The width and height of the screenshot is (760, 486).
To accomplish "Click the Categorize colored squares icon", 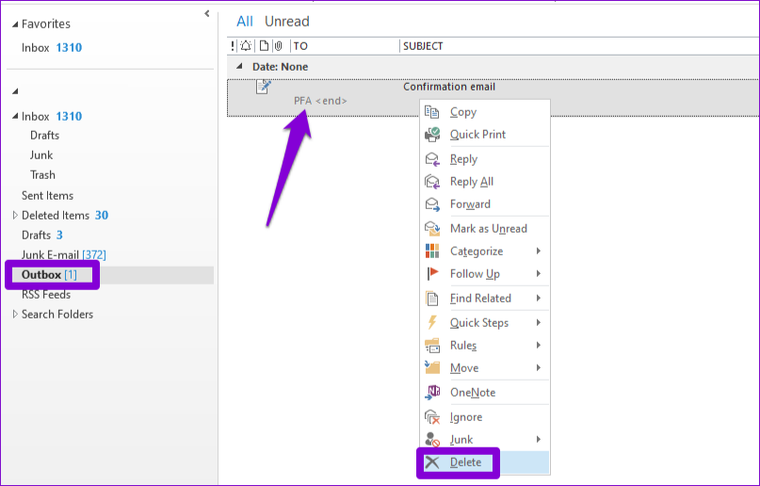I will pyautogui.click(x=432, y=251).
